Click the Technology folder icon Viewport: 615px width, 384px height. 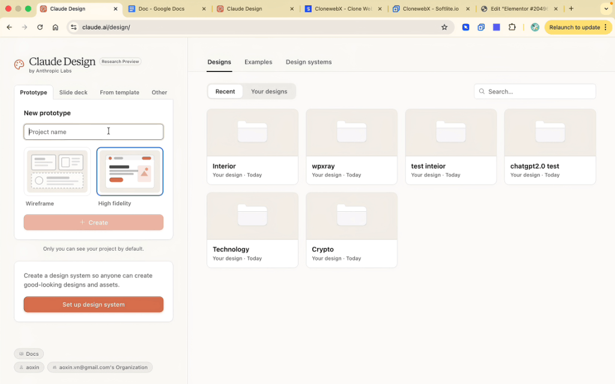pyautogui.click(x=252, y=215)
